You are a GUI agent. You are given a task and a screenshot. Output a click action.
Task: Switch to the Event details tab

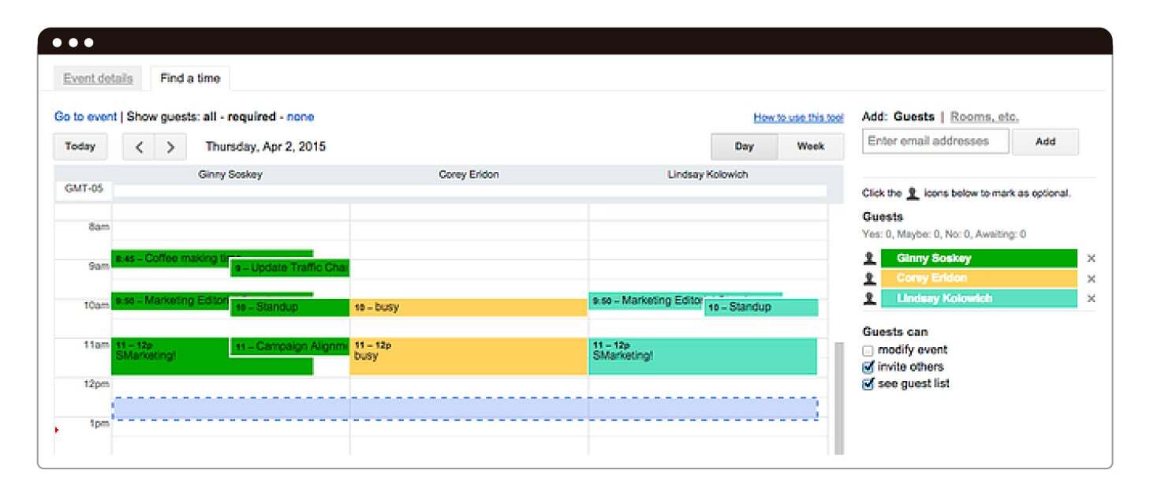[x=98, y=78]
